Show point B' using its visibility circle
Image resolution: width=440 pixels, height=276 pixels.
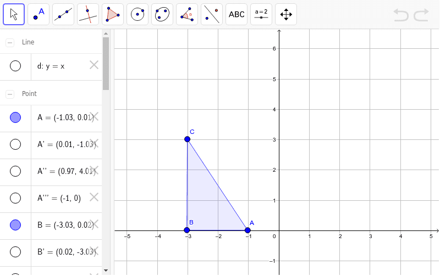15,252
